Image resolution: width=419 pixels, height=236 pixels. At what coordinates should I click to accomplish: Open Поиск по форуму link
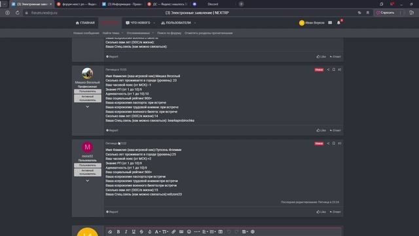(x=169, y=33)
